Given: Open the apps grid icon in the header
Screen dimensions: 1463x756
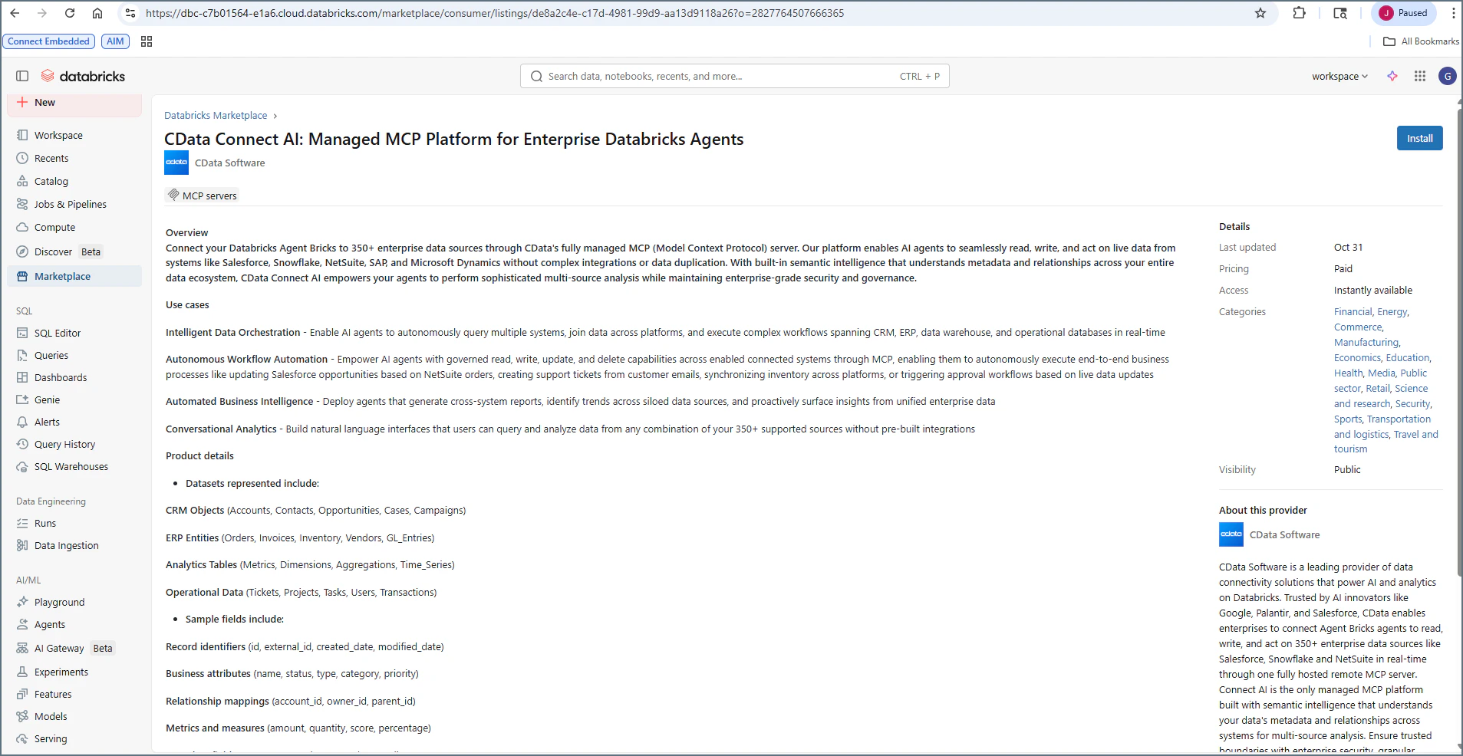Looking at the screenshot, I should [1420, 76].
